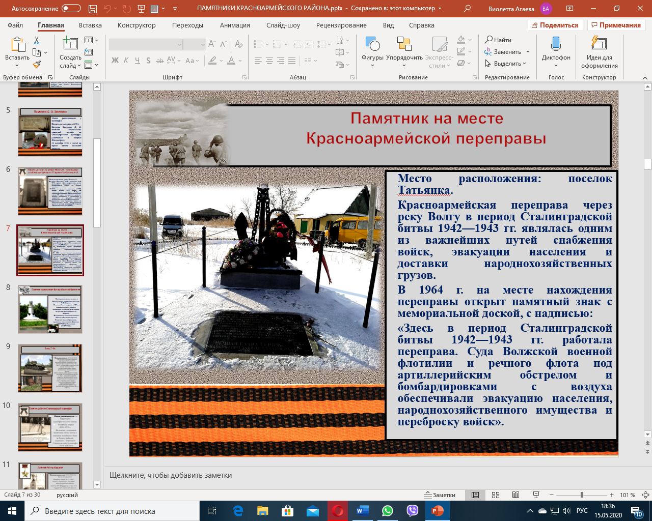Open Reading View from status bar
The image size is (652, 521).
(515, 495)
